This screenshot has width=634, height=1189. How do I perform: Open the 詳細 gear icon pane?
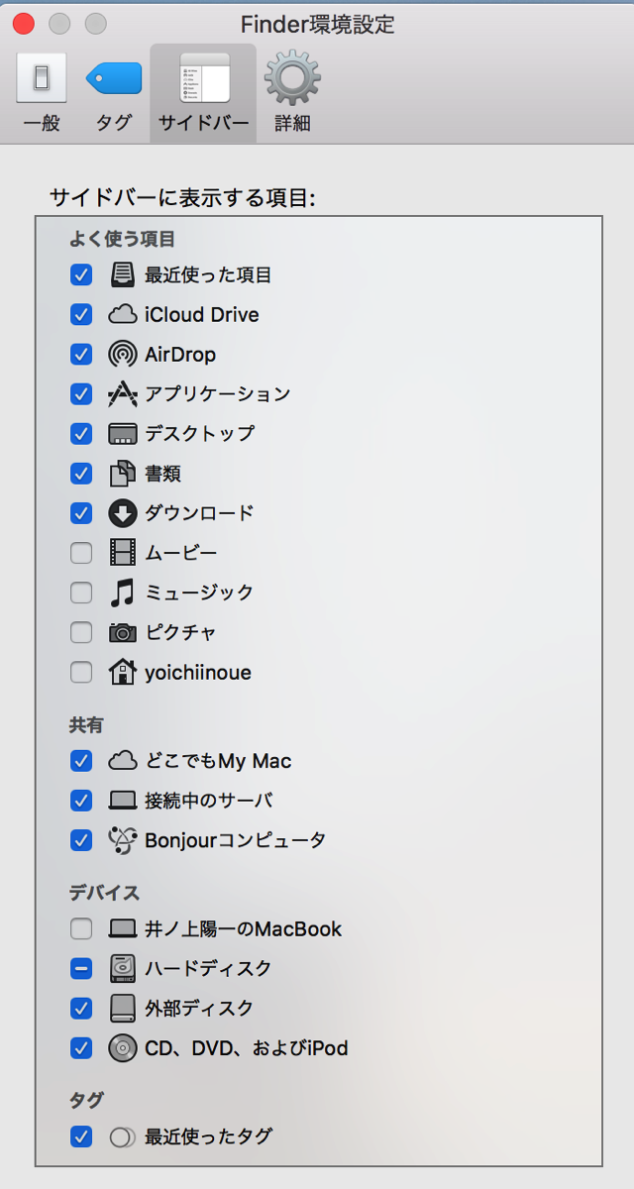[x=292, y=78]
